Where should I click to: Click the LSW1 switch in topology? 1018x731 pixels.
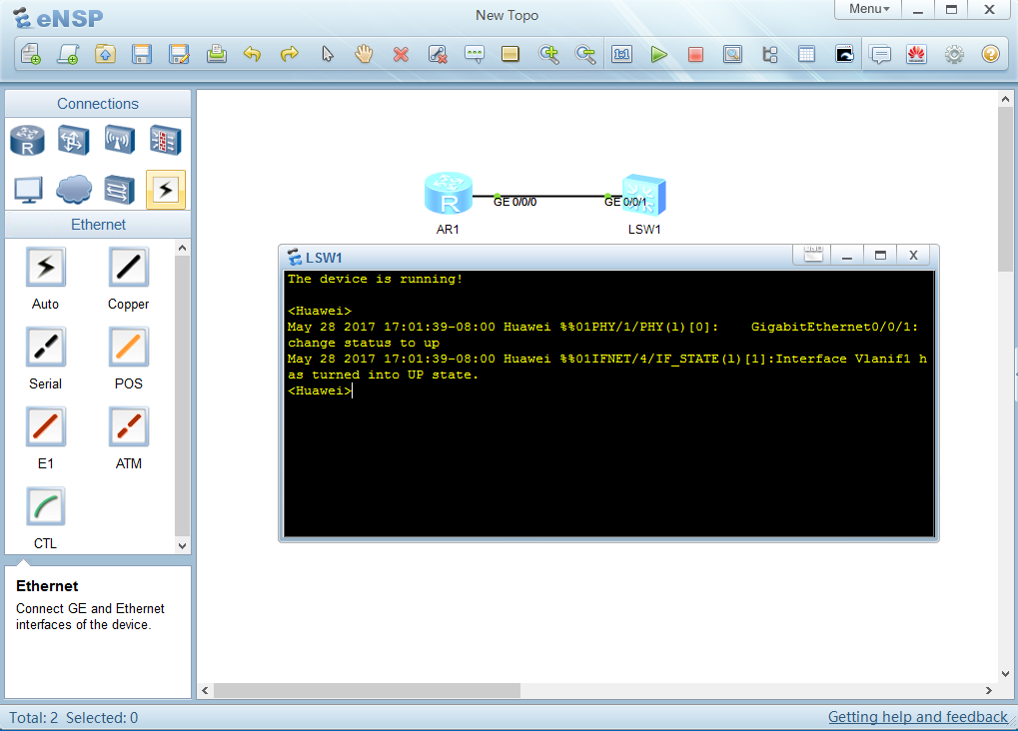644,195
